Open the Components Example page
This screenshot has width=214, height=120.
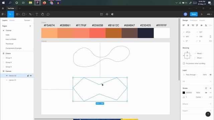pos(13,48)
